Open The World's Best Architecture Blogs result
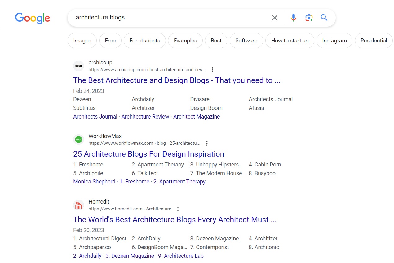394x263 pixels. coord(175,220)
